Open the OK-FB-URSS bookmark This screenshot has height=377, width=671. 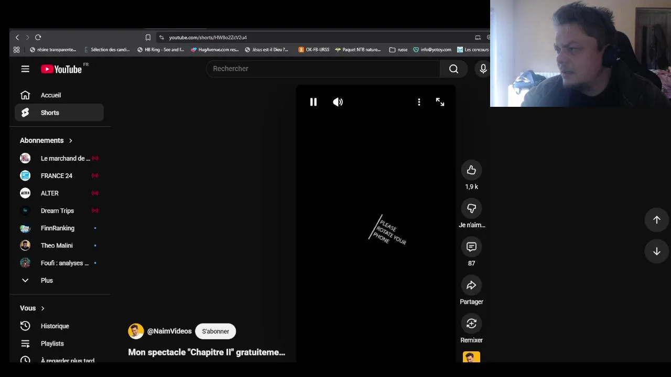click(313, 50)
